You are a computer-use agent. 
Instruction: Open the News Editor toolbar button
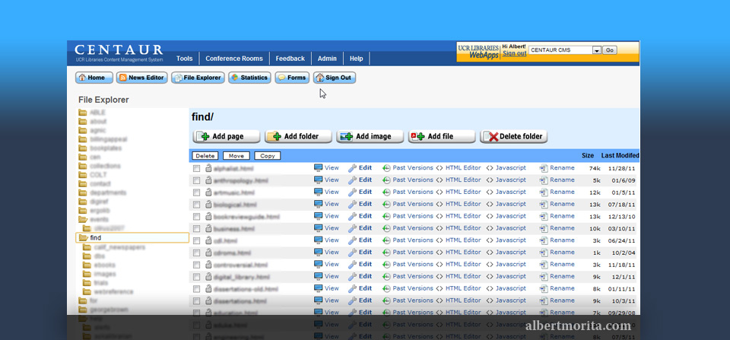coord(141,78)
